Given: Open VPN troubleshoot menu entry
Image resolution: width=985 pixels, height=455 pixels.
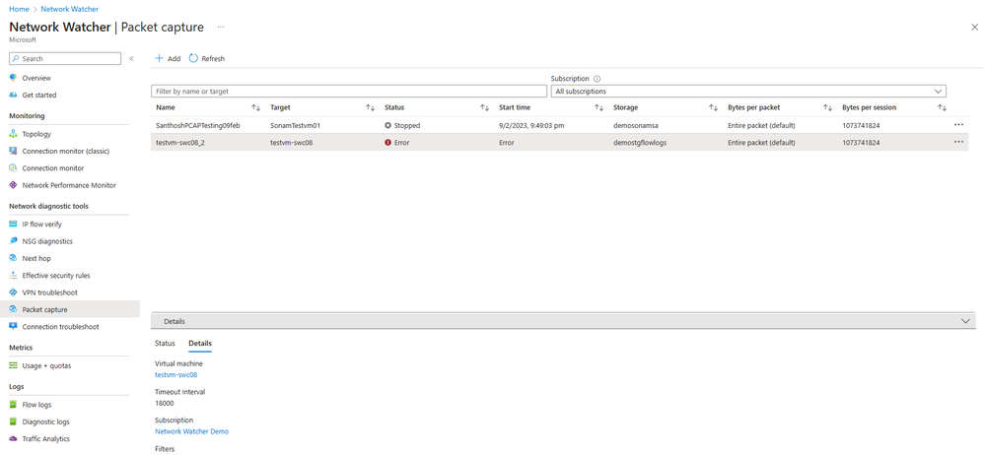Looking at the screenshot, I should point(49,292).
